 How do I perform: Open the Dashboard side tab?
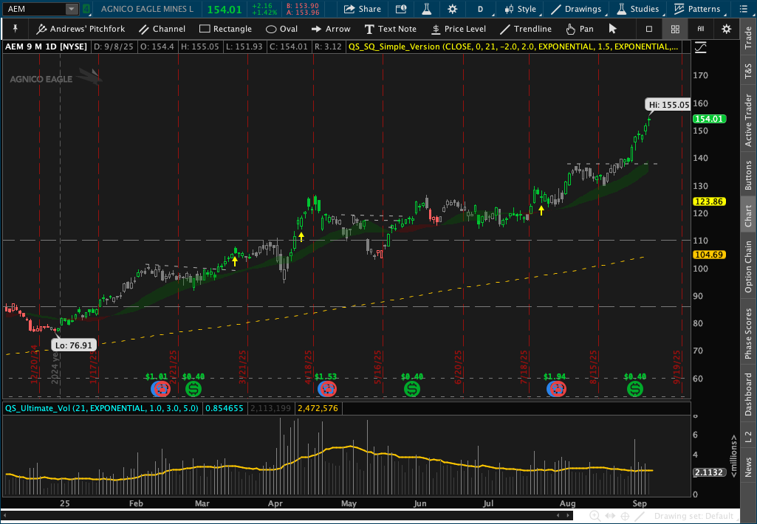[x=748, y=396]
